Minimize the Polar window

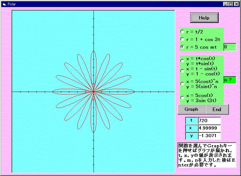225,4
